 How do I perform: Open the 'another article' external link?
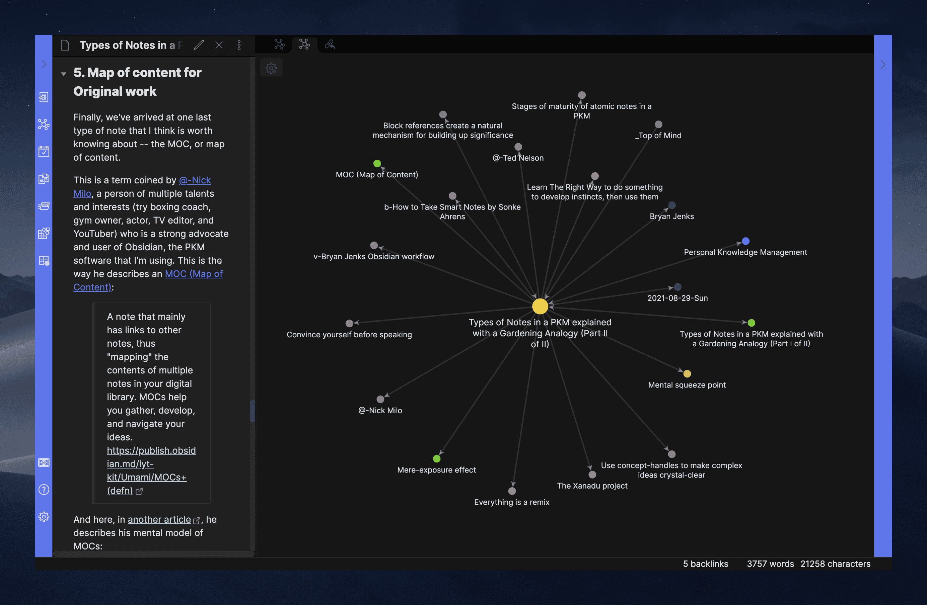coord(159,519)
